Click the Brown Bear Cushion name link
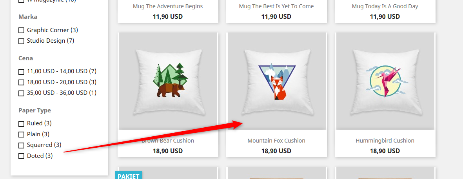Image resolution: width=463 pixels, height=179 pixels. (168, 141)
